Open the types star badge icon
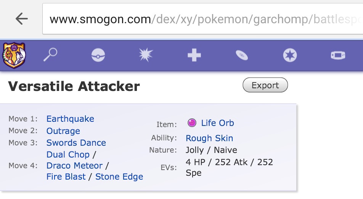The height and width of the screenshot is (199, 363). pos(290,56)
